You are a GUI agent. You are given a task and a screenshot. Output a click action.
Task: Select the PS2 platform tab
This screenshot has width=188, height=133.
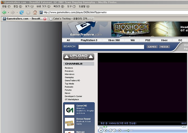148,40
